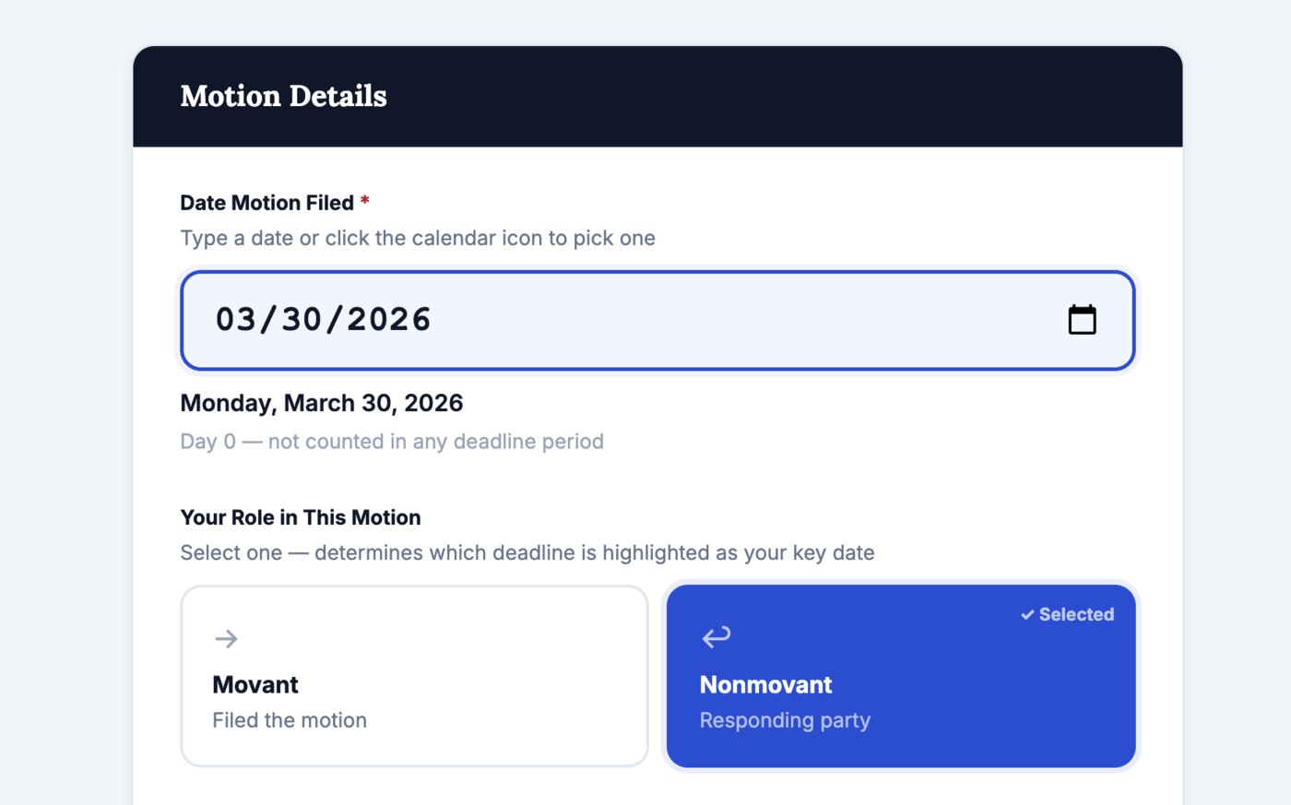Click the Motion Details header title
The width and height of the screenshot is (1291, 805).
[283, 96]
